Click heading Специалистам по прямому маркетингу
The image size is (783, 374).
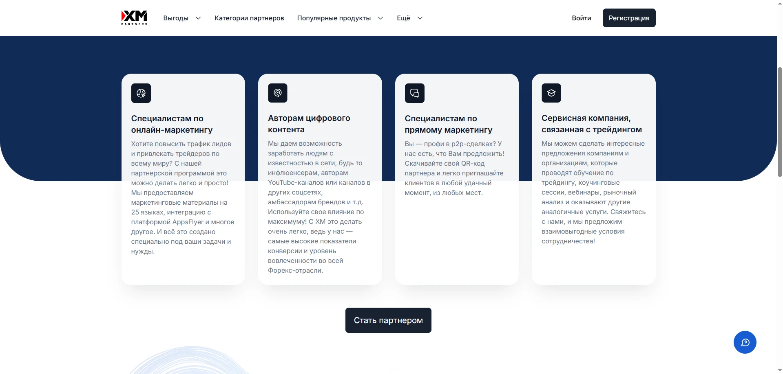(x=449, y=124)
